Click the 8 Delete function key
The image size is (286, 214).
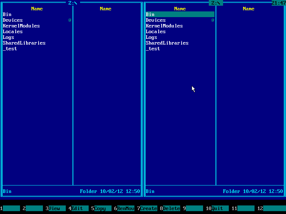(170, 208)
